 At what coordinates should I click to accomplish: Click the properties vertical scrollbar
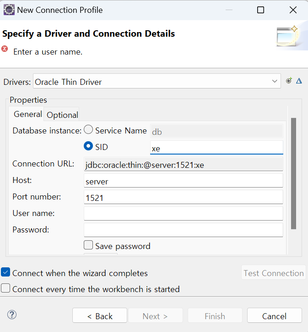[293, 173]
